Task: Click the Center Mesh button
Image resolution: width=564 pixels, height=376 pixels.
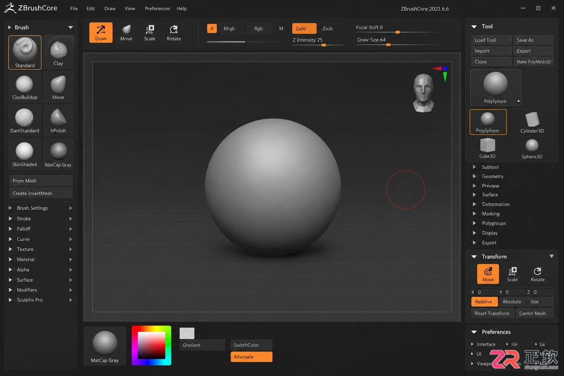Action: point(535,313)
